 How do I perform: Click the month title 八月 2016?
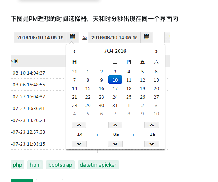click(115, 51)
